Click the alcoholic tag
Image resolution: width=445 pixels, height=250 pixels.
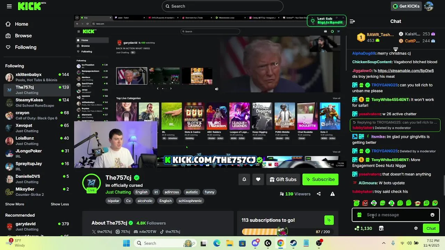click(x=145, y=201)
